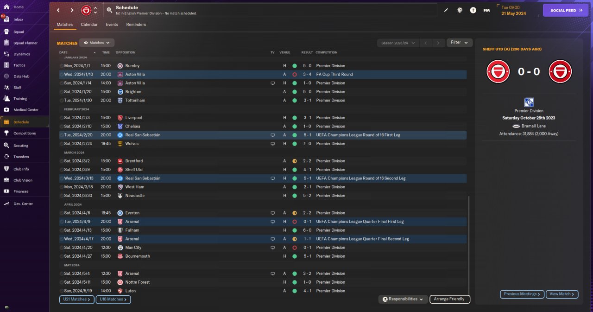Open the Competitions trophy icon
The height and width of the screenshot is (312, 593).
(6, 134)
